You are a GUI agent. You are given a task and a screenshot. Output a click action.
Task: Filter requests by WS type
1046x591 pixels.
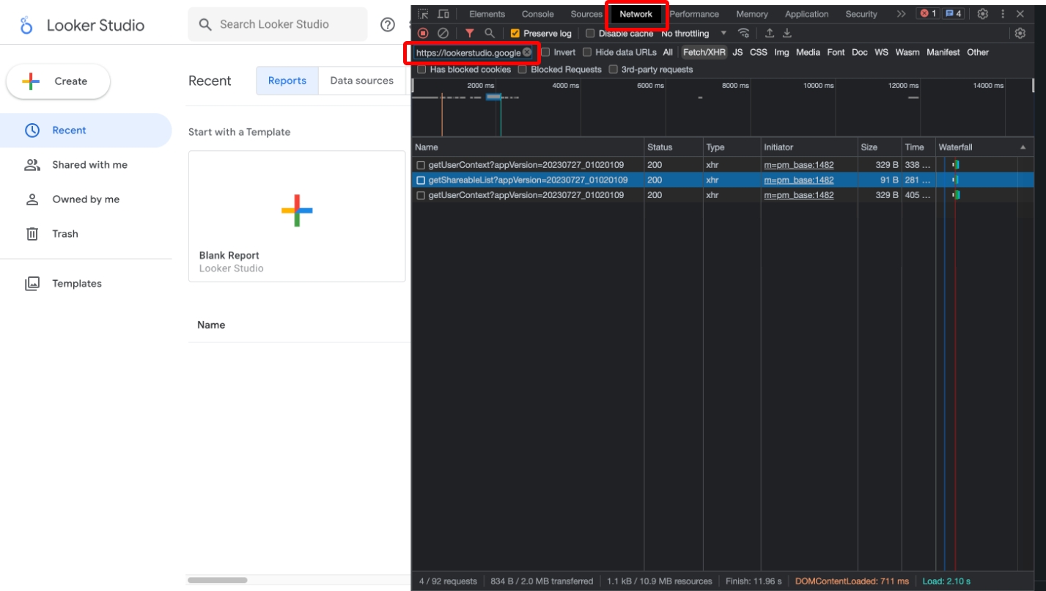(881, 52)
